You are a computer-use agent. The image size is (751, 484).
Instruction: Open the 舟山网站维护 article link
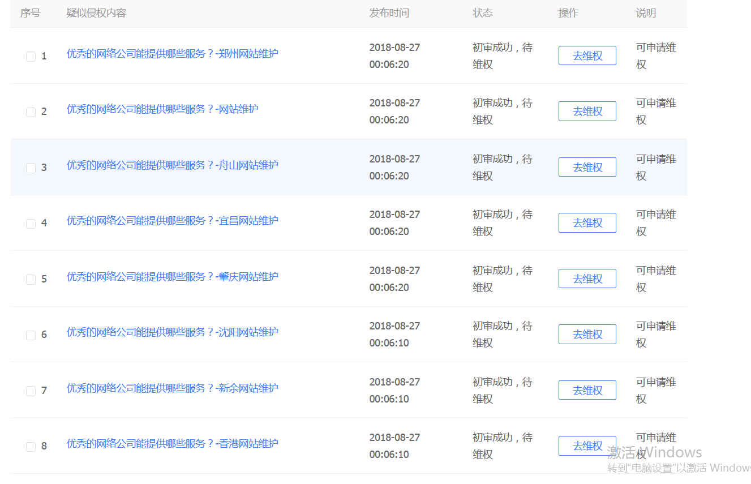[172, 165]
